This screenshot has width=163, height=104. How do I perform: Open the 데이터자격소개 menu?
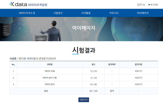pyautogui.click(x=27, y=13)
